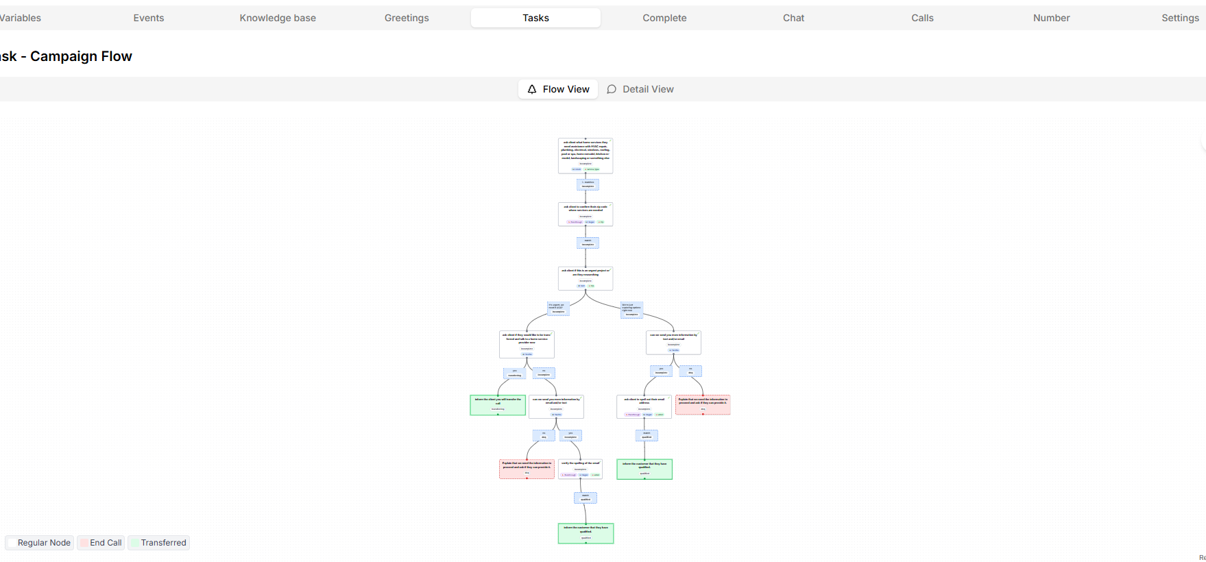The width and height of the screenshot is (1206, 562).
Task: Click edit pencil on urgent project node
Action: coord(610,269)
